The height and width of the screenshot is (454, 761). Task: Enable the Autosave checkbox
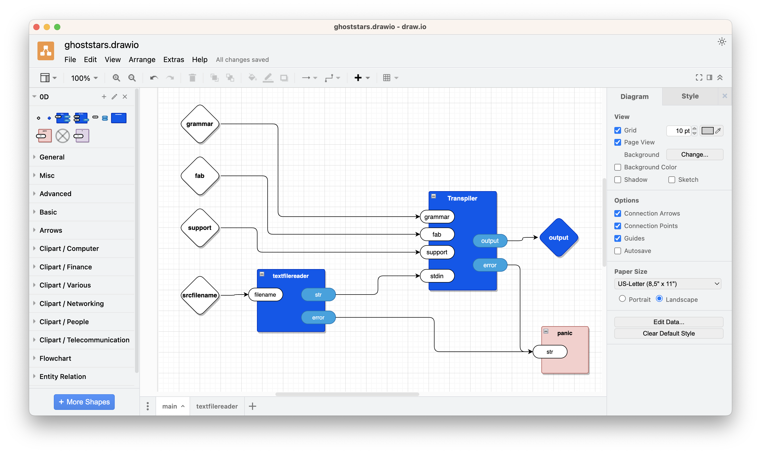(618, 251)
